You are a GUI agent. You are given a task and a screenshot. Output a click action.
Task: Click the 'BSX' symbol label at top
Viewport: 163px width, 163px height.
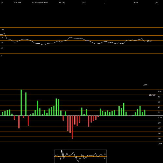tap(136, 3)
